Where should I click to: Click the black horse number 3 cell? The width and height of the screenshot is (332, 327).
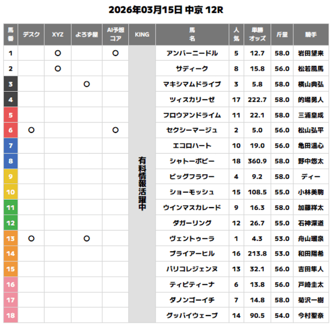[x=10, y=84]
